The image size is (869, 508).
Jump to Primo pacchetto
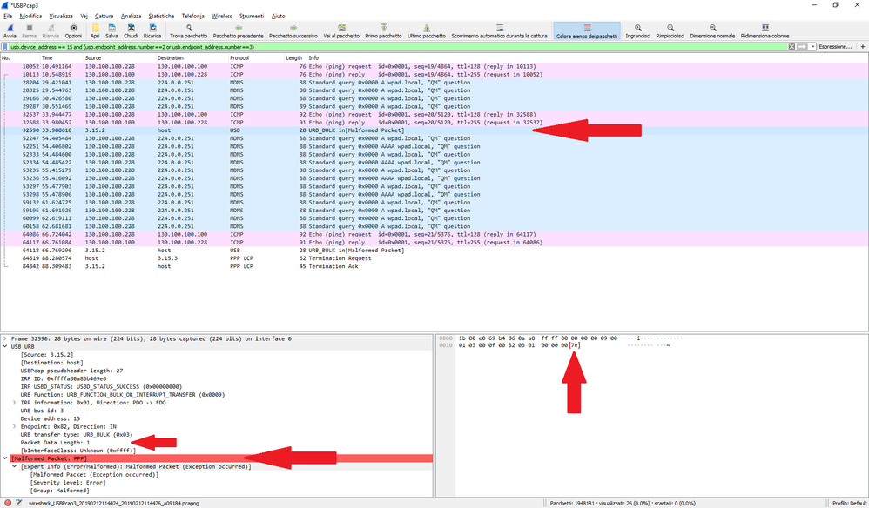coord(383,31)
